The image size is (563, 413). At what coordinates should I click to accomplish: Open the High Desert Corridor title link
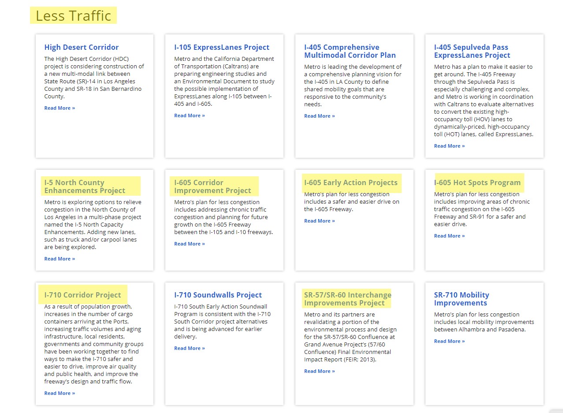point(81,47)
